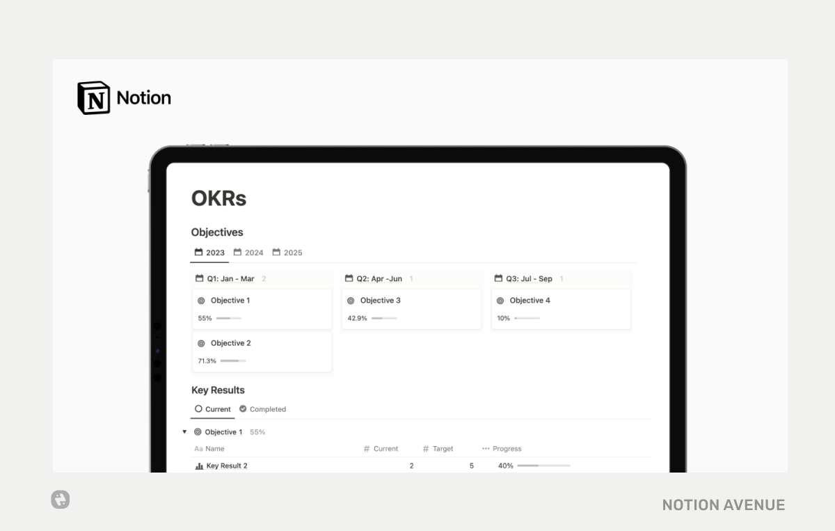835x531 pixels.
Task: Open the Objective 3 card
Action: coord(411,309)
